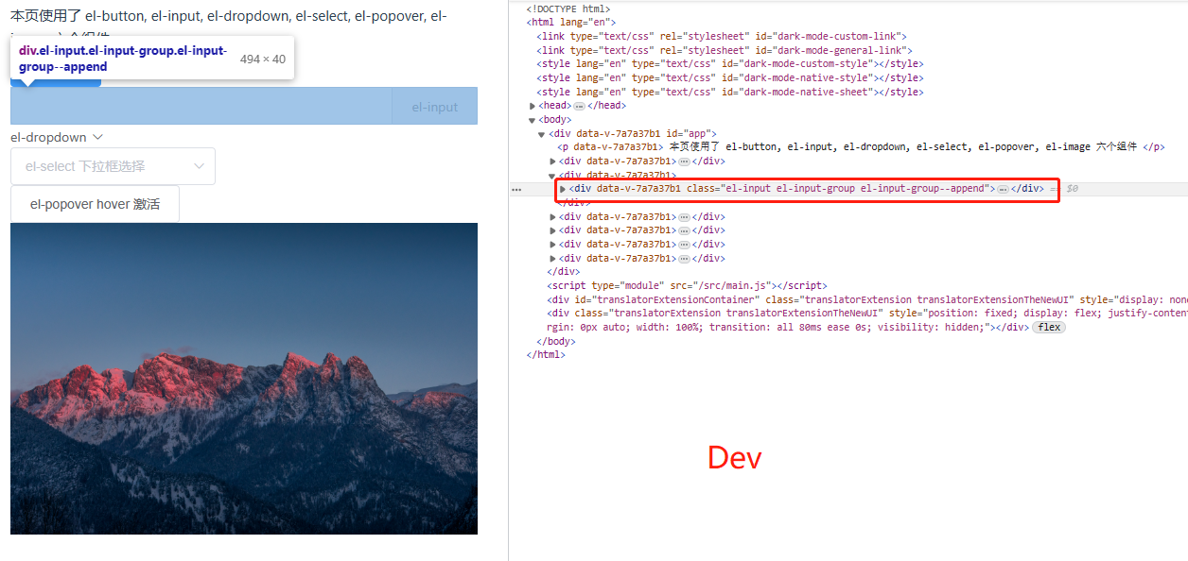Click the ellipsis inside the el-input-group div

pyautogui.click(x=1004, y=189)
